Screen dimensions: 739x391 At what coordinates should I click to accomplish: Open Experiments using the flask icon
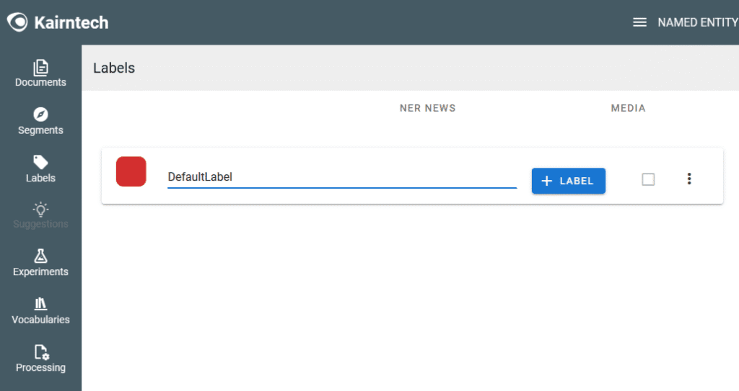[40, 256]
